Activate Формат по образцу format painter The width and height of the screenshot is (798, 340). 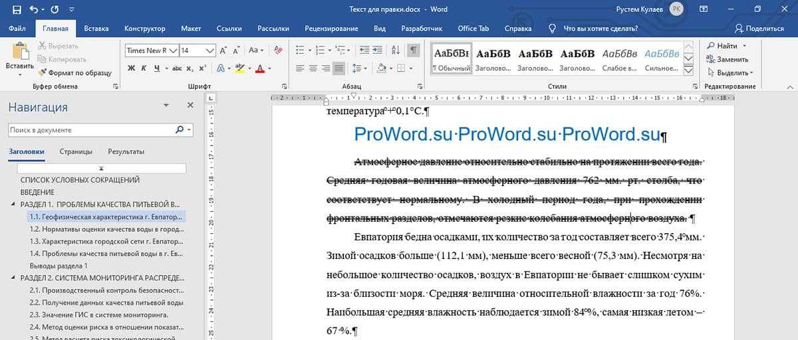click(74, 72)
